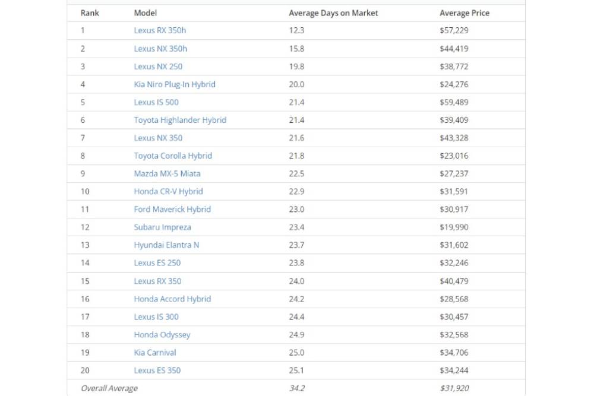Viewport: 594px width, 396px height.
Task: Open the Lexus IS 500 link
Action: point(156,102)
